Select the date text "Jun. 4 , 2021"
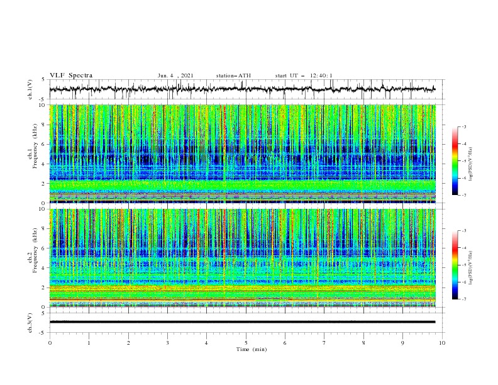 tap(175, 75)
